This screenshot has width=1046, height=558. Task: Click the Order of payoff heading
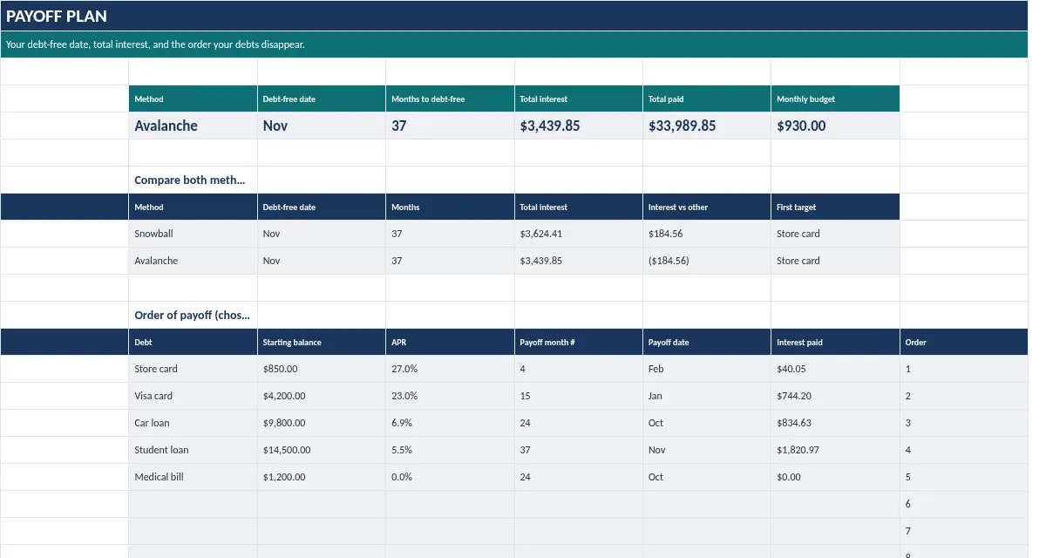coord(193,315)
